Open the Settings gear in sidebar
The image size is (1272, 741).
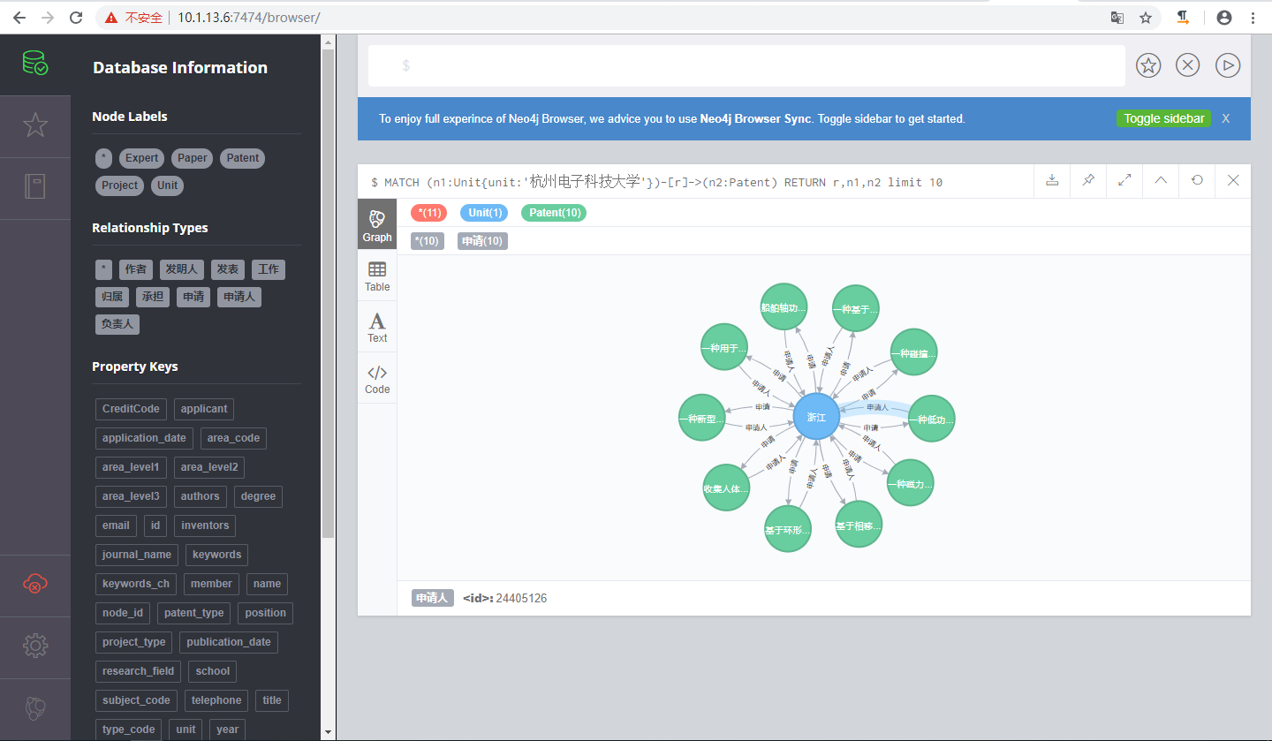pyautogui.click(x=35, y=646)
